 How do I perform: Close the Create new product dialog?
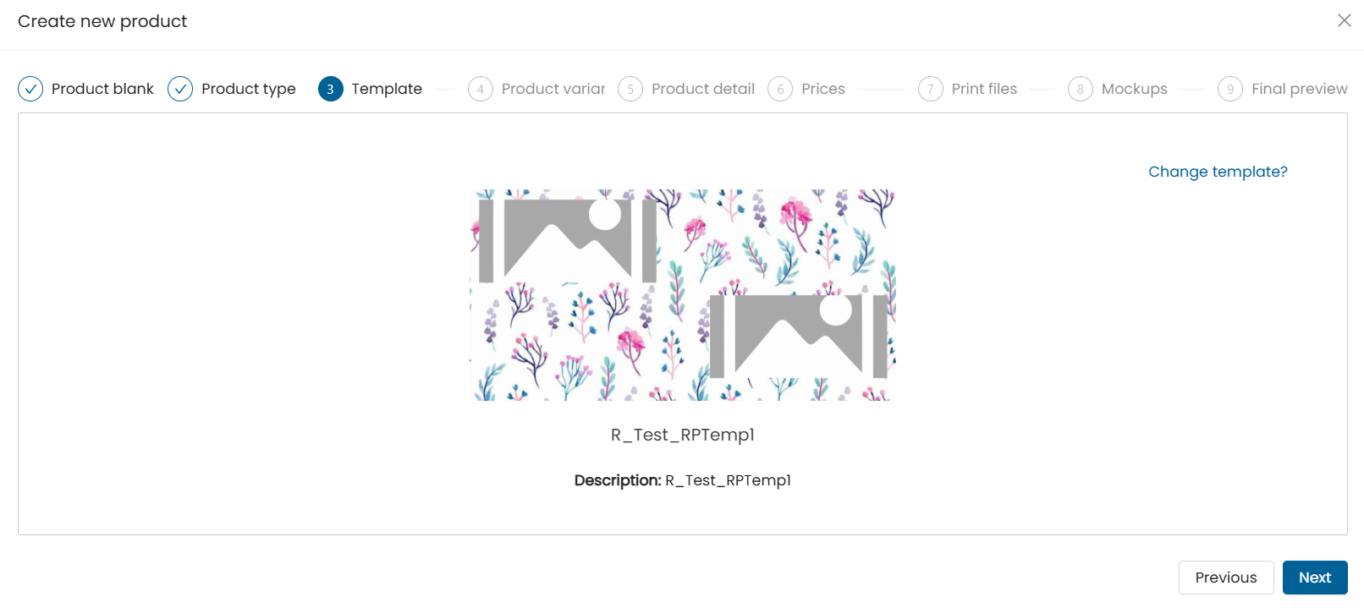click(1344, 20)
